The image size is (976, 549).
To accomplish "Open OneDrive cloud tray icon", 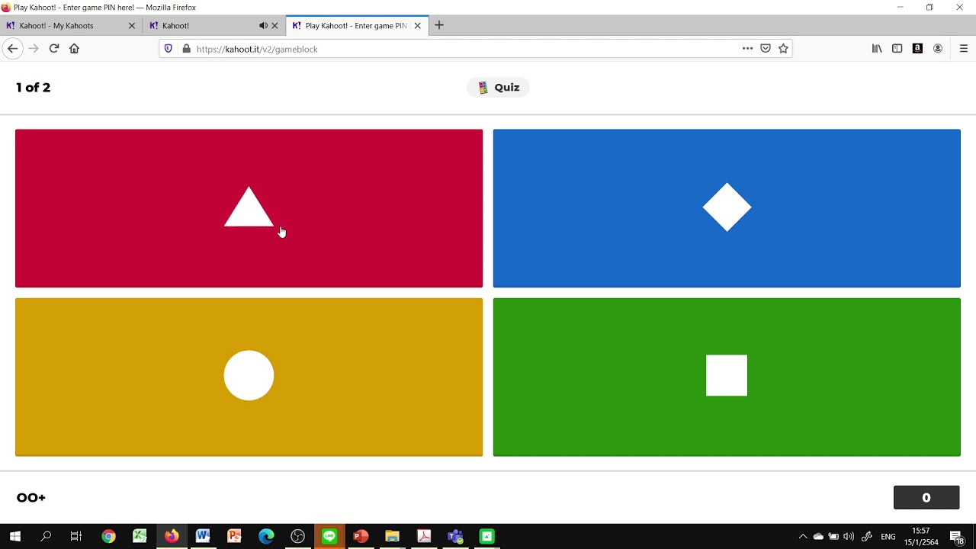I will (x=818, y=537).
